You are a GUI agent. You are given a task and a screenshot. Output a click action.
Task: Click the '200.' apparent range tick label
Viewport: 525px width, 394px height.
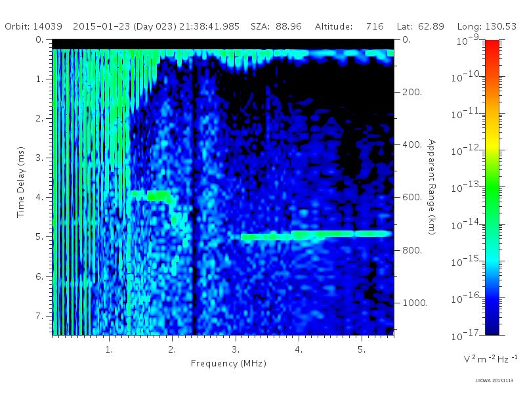pyautogui.click(x=412, y=92)
